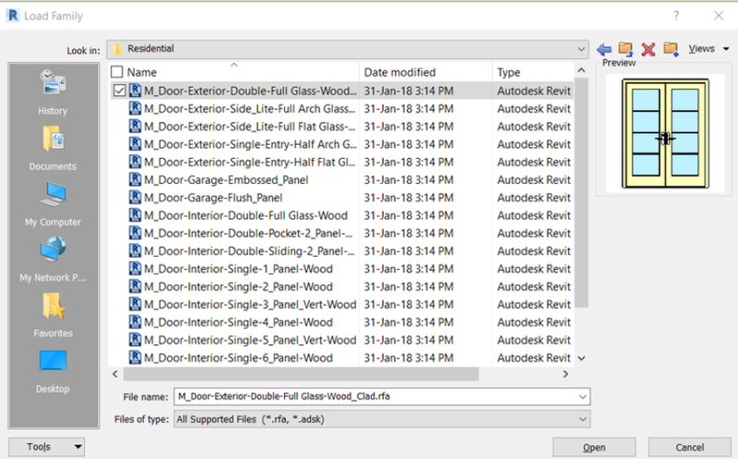The width and height of the screenshot is (738, 459).
Task: Click Revit file icon for M_Door-Interior-Single-3_Panel_Vert-Wood
Action: [x=135, y=304]
